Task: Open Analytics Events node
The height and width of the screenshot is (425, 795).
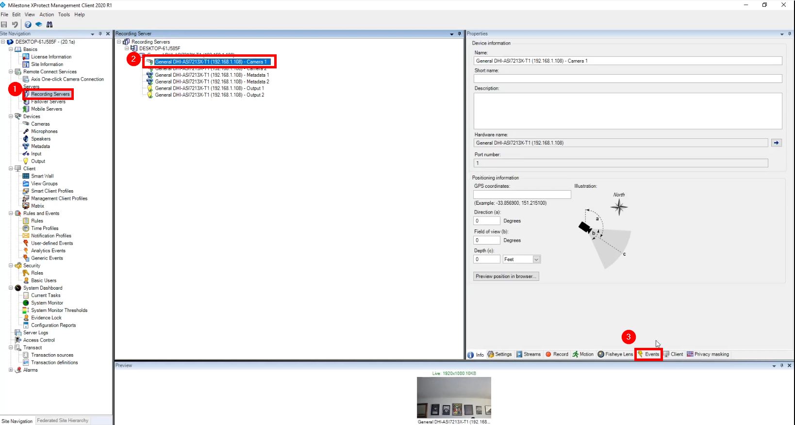Action: (x=48, y=251)
